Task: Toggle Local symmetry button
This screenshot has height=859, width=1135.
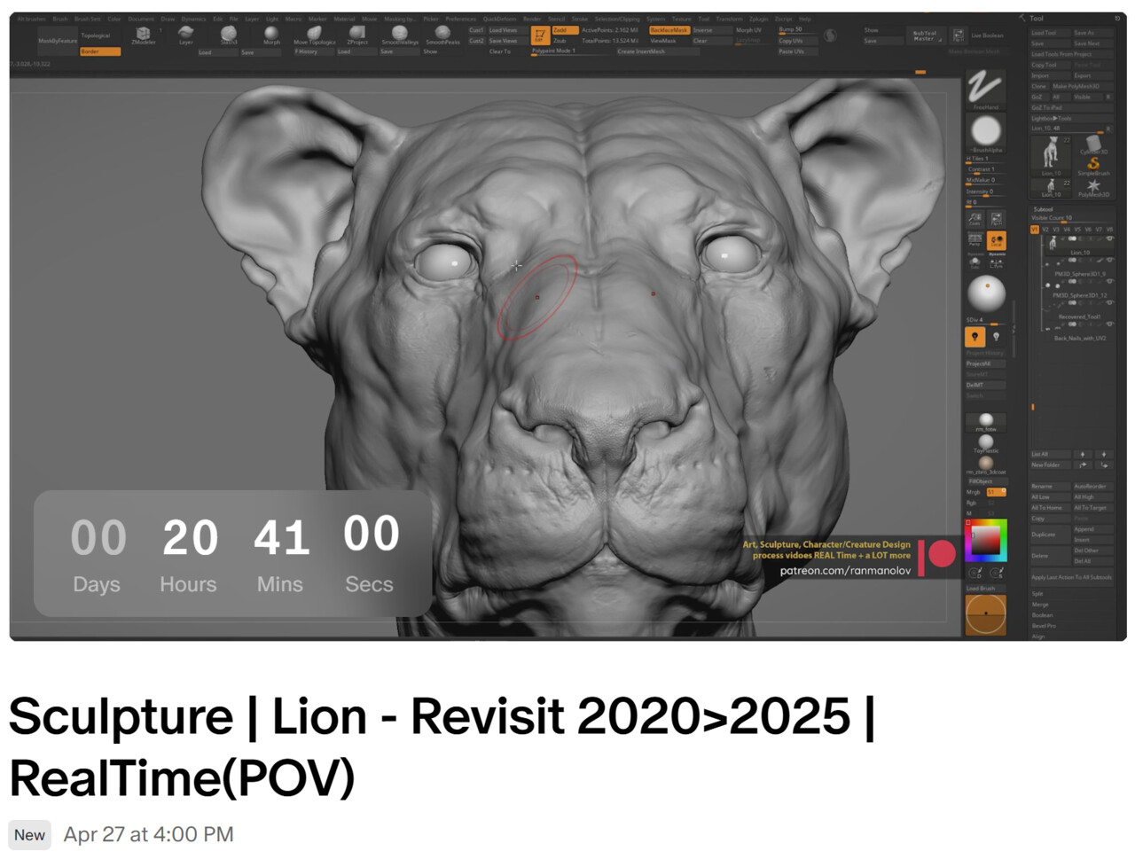Action: 997,241
